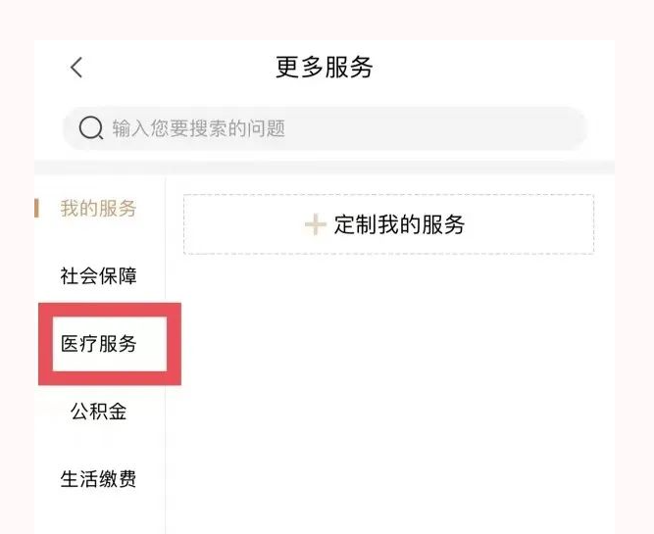Open the 社会保障 category
The height and width of the screenshot is (534, 654).
point(98,276)
